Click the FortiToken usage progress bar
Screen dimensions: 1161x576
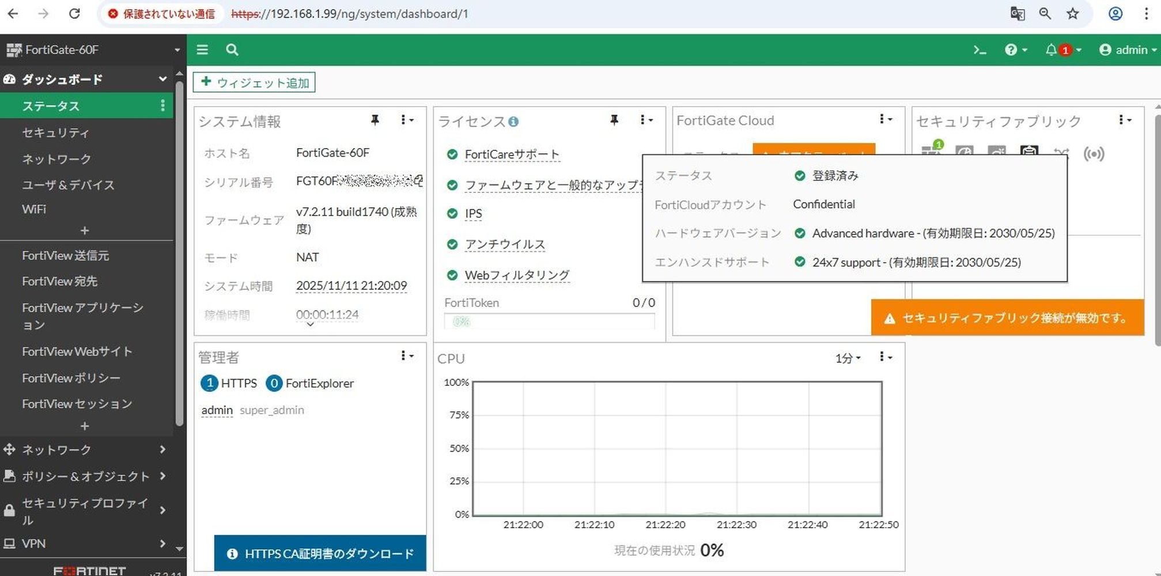tap(549, 321)
